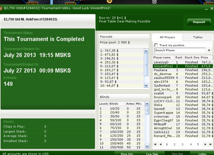Select player lassedl row
214x155 pixels.
point(183,109)
